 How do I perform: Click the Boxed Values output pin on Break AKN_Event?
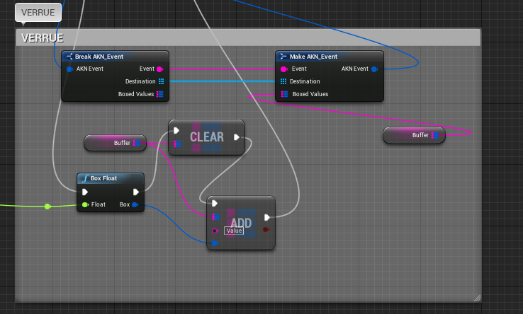[x=160, y=94]
